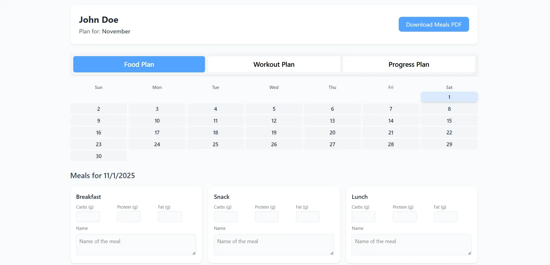Focus the Breakfast Carbs input field

click(88, 217)
